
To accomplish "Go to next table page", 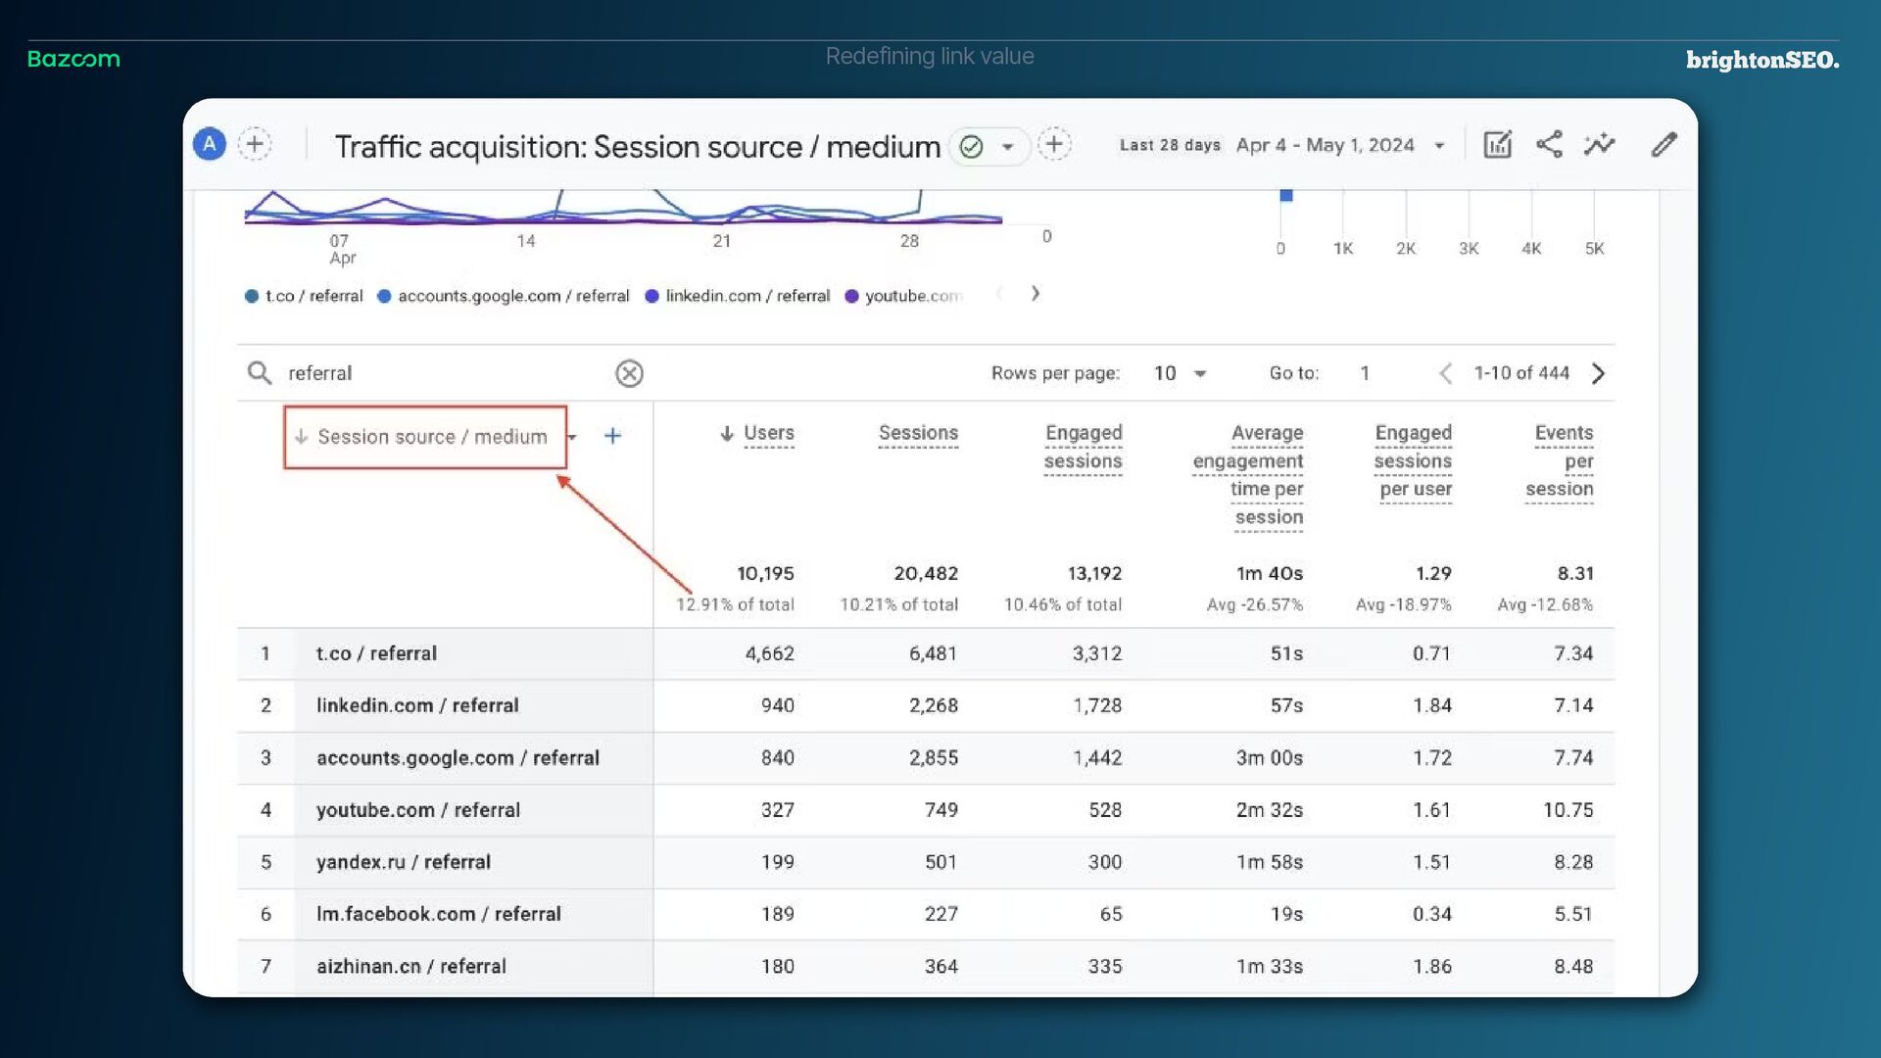I will click(x=1598, y=373).
